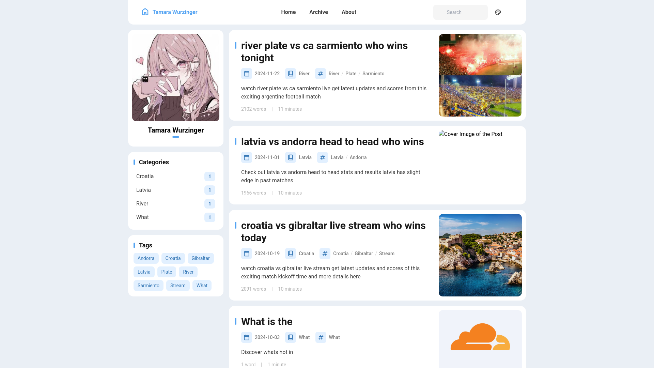Go to the About page
Viewport: 654px width, 368px height.
349,12
